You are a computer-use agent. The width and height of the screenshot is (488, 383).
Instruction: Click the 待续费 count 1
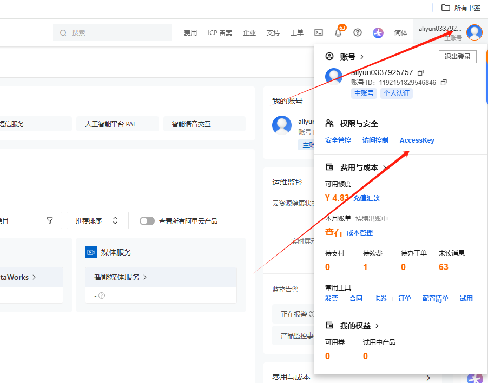pyautogui.click(x=365, y=267)
